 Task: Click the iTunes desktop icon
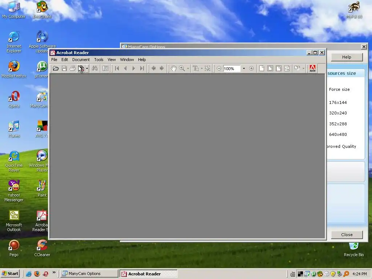[x=14, y=129]
